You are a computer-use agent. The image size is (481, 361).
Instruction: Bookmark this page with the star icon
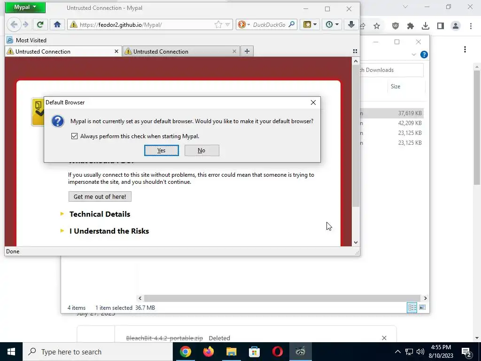pyautogui.click(x=218, y=24)
